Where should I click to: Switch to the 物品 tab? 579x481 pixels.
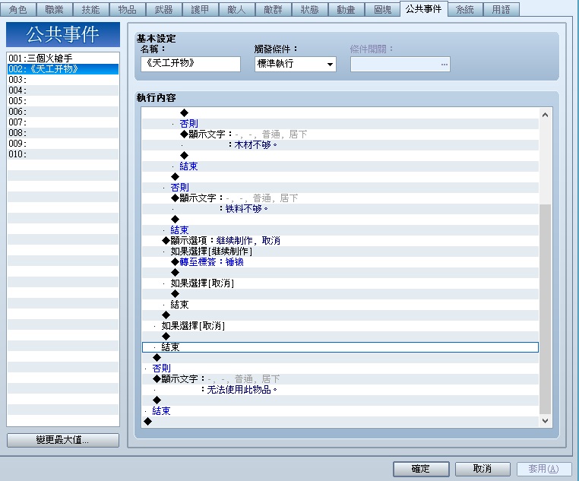[128, 9]
